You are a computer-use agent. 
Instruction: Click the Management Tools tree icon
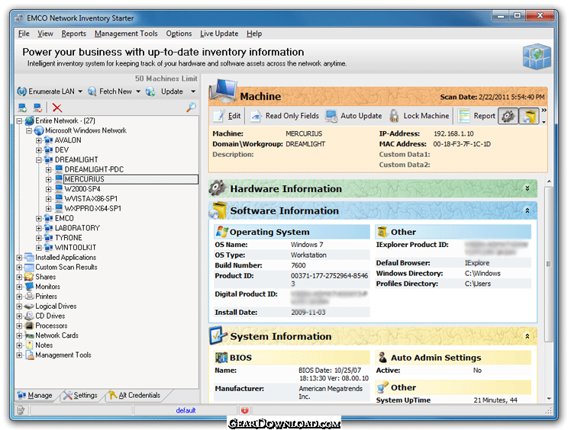point(29,355)
